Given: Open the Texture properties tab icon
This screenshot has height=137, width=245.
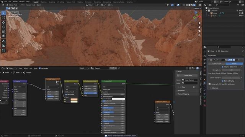Looking at the screenshot, I should click(x=204, y=105).
